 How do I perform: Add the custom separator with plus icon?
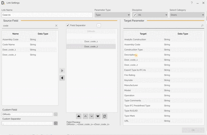tap(56, 123)
